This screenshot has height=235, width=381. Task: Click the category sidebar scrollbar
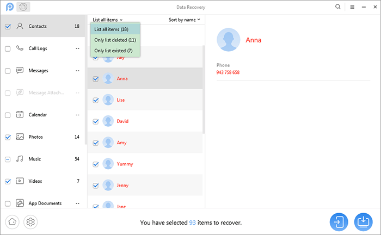point(86,79)
